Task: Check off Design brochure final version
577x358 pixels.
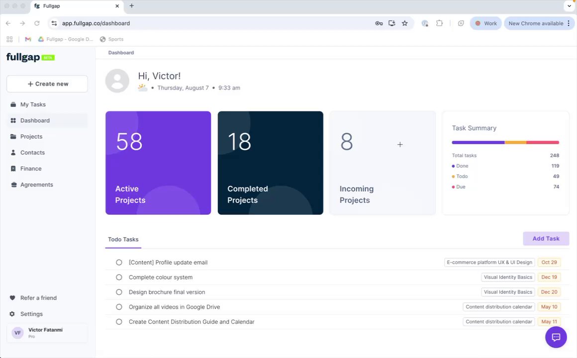Action: (119, 292)
